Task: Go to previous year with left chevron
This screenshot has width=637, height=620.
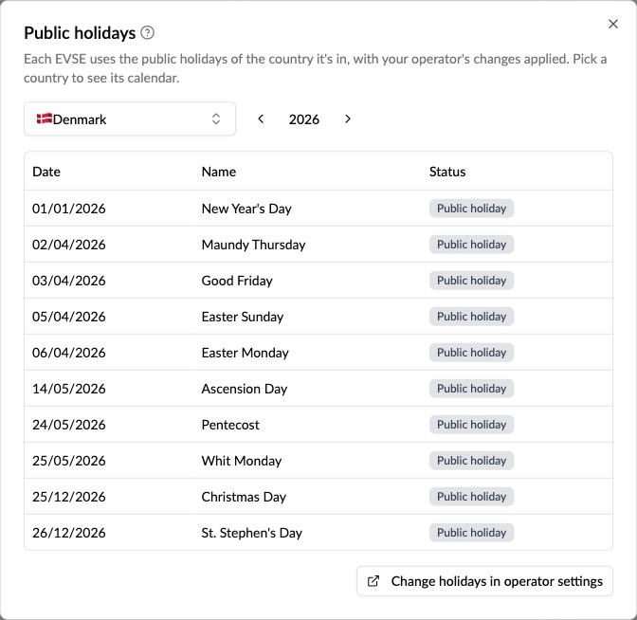Action: 261,119
